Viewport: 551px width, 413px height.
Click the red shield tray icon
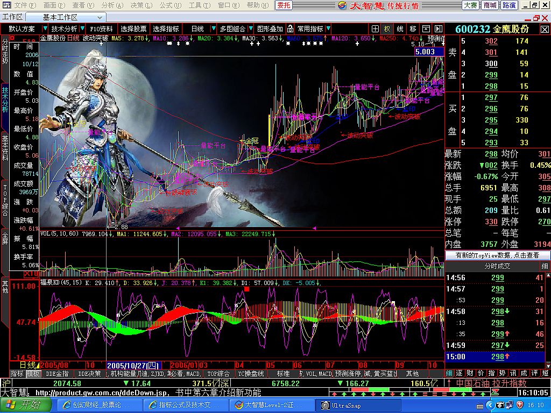[x=519, y=405]
